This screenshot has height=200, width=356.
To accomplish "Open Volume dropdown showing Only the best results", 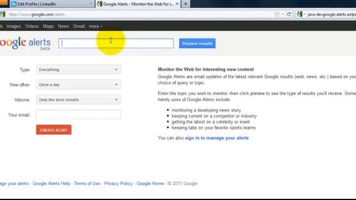I will pos(78,99).
